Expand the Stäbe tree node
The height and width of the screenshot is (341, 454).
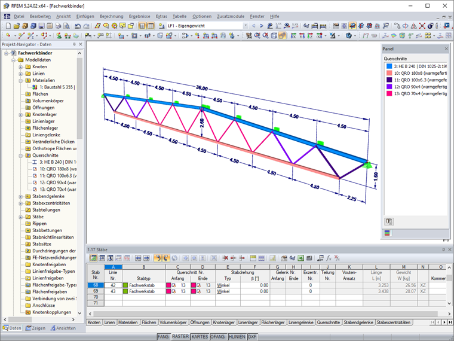coord(21,217)
